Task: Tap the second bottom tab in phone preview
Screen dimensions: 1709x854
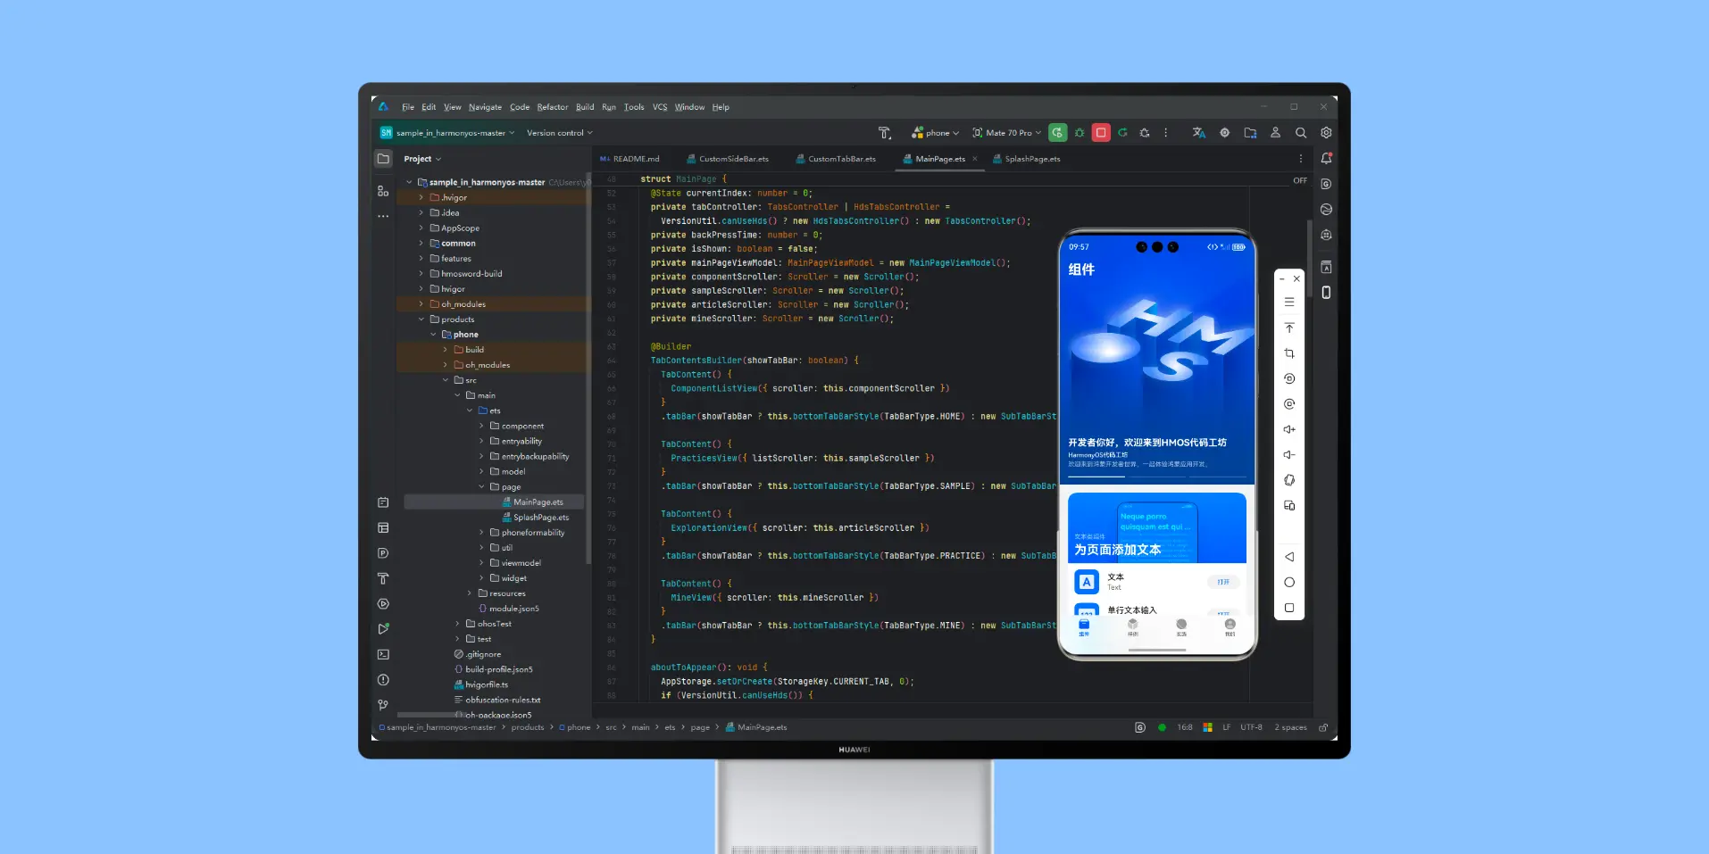Action: [x=1133, y=627]
